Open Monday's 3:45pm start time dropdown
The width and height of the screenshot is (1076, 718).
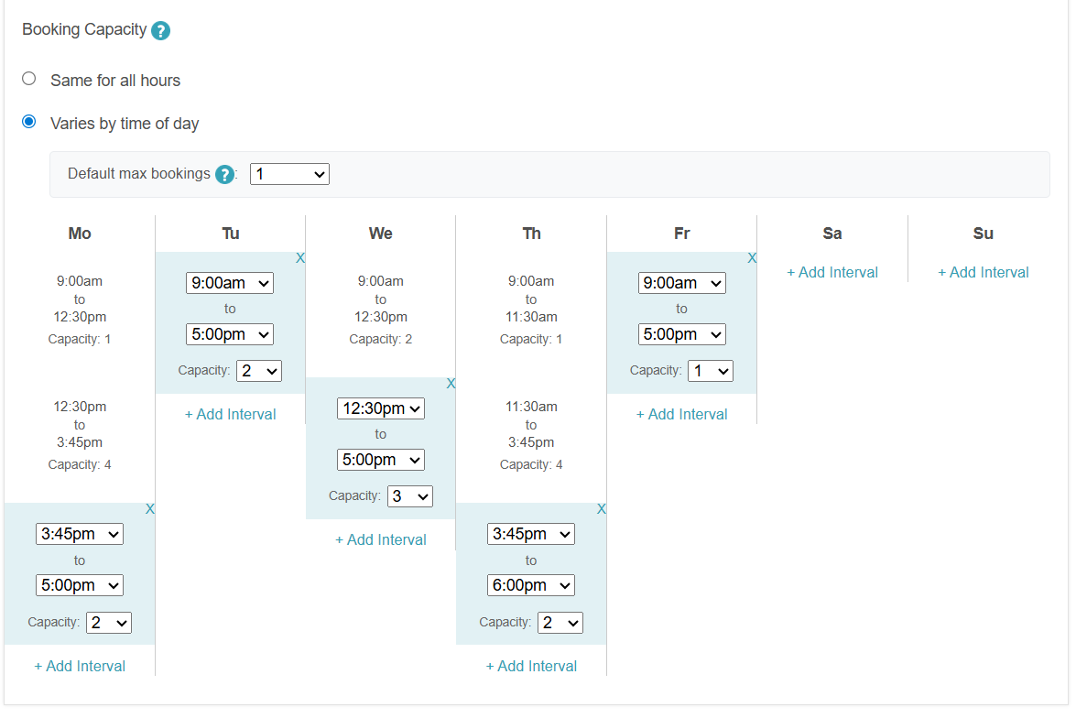click(x=80, y=534)
